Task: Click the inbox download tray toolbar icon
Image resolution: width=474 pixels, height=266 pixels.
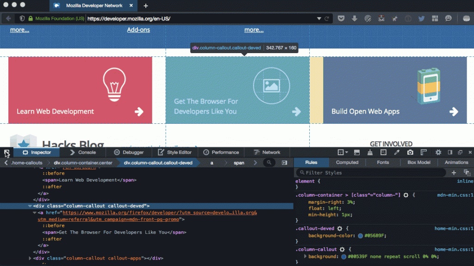Action: point(381,18)
